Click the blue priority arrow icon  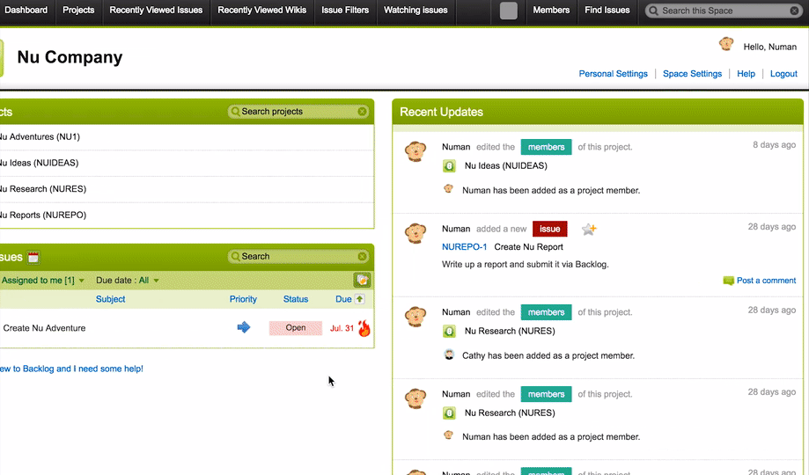(x=244, y=327)
